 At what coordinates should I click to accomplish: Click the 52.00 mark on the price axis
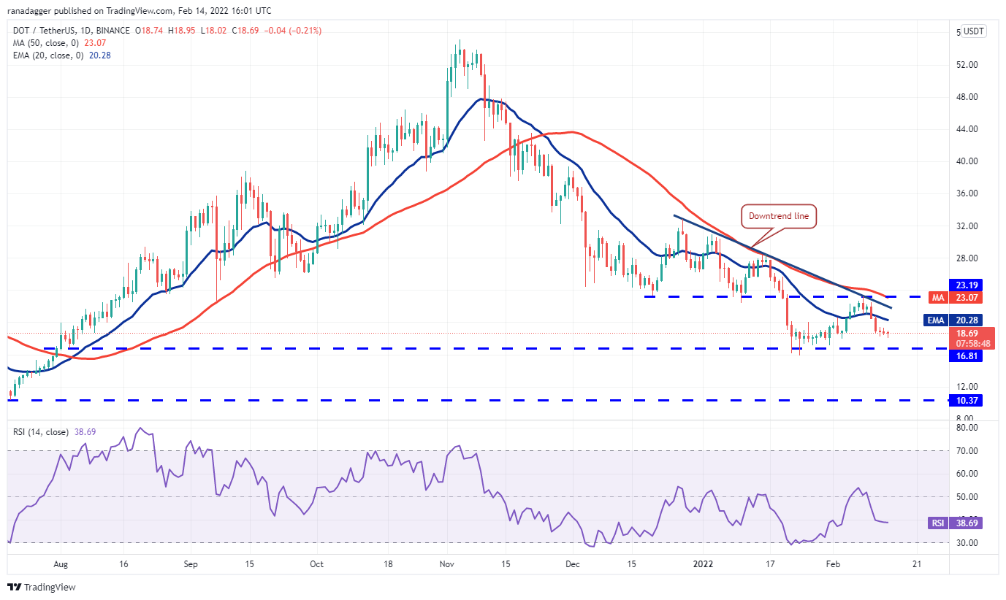point(967,65)
